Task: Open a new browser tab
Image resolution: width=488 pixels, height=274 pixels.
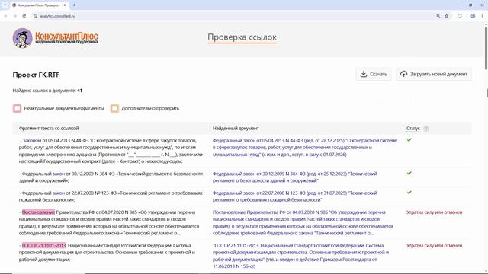Action: [x=75, y=5]
